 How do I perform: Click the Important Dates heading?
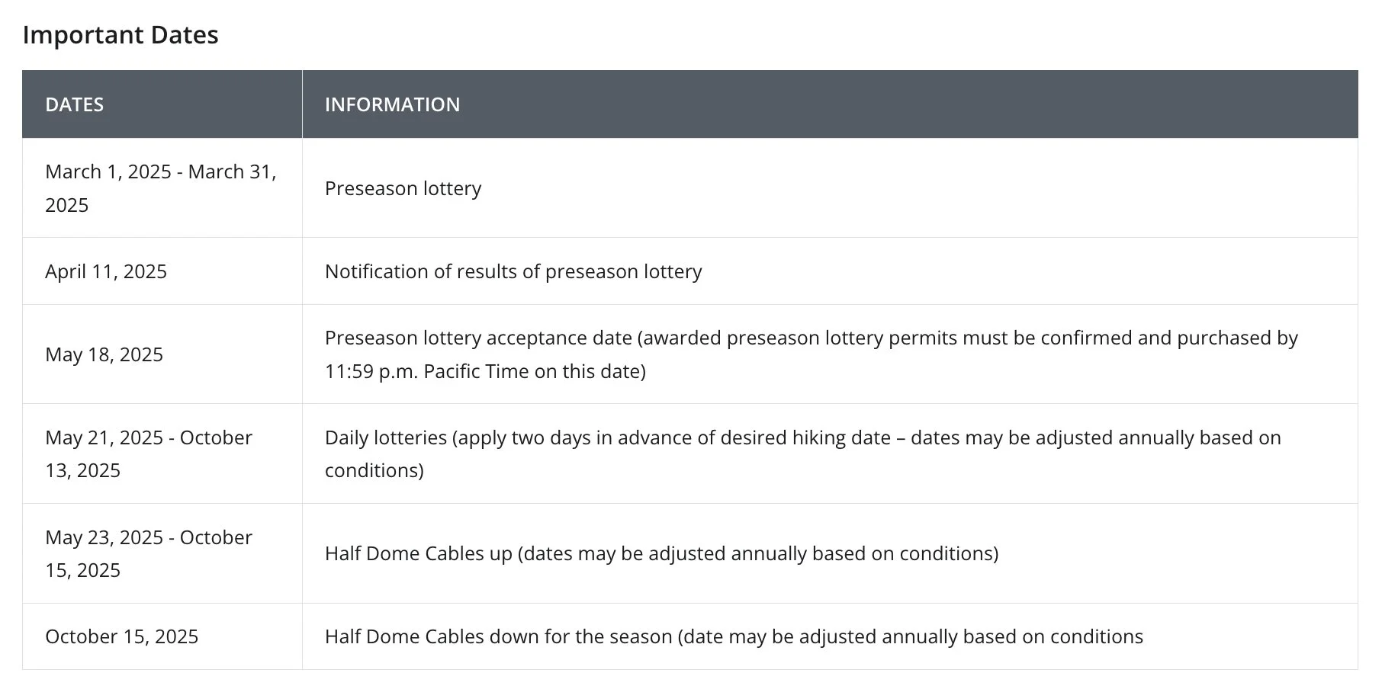121,35
